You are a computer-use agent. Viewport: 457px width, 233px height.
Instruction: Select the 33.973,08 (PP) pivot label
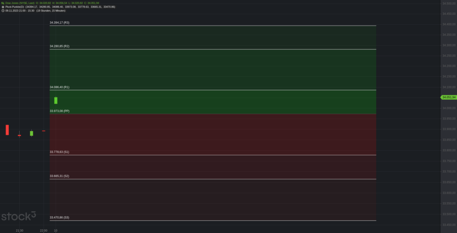[x=59, y=111]
